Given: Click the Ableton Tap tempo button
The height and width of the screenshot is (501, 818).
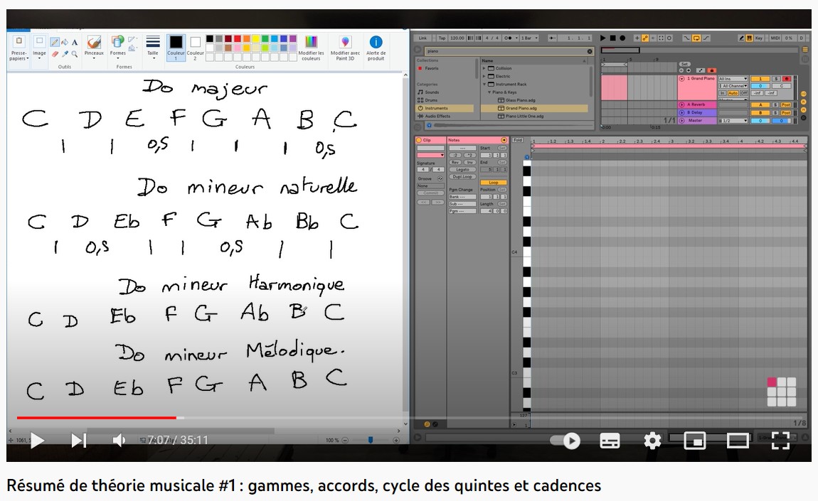Looking at the screenshot, I should (442, 38).
